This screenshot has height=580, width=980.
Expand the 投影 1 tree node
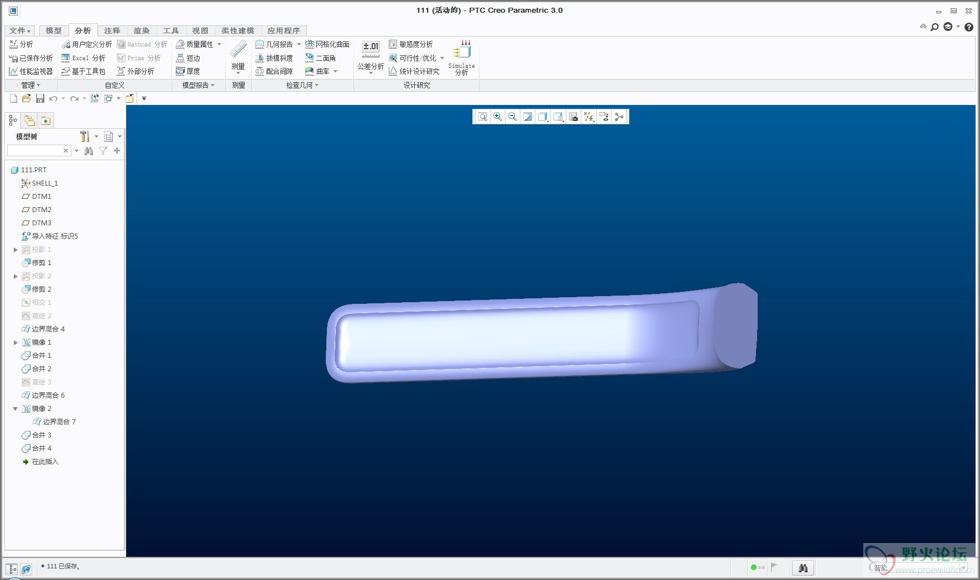[15, 250]
